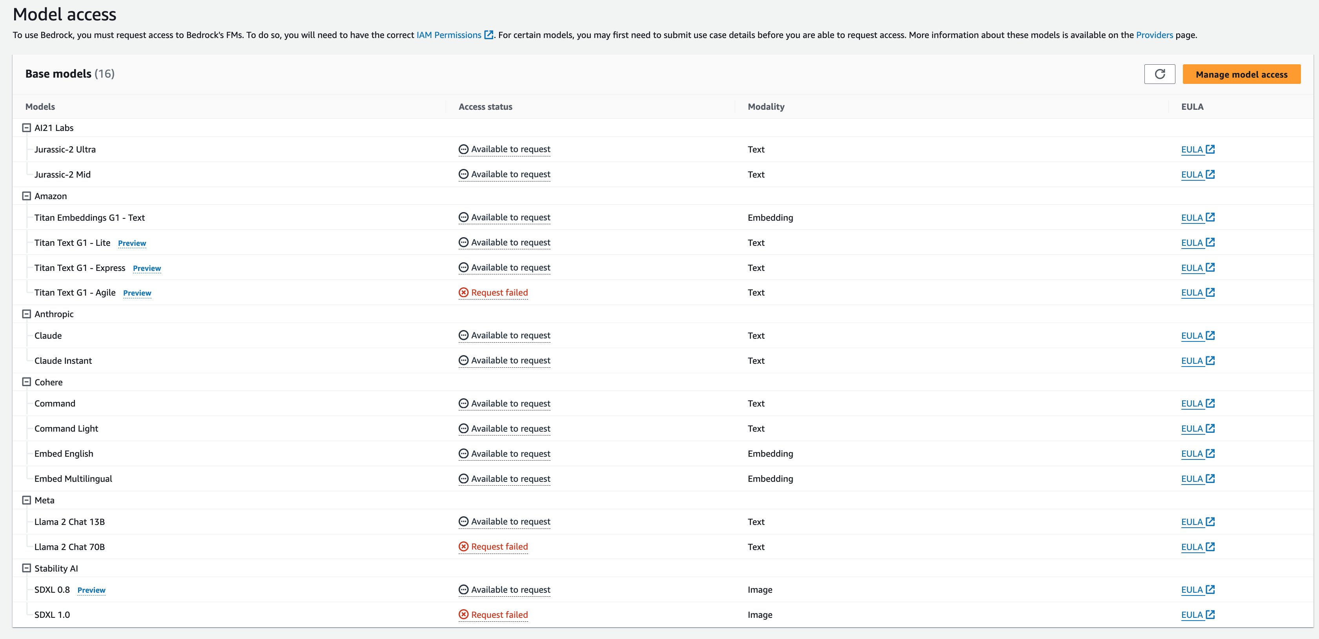Click Available to request for Titan Text G1 - Lite
The image size is (1319, 639).
pos(505,243)
